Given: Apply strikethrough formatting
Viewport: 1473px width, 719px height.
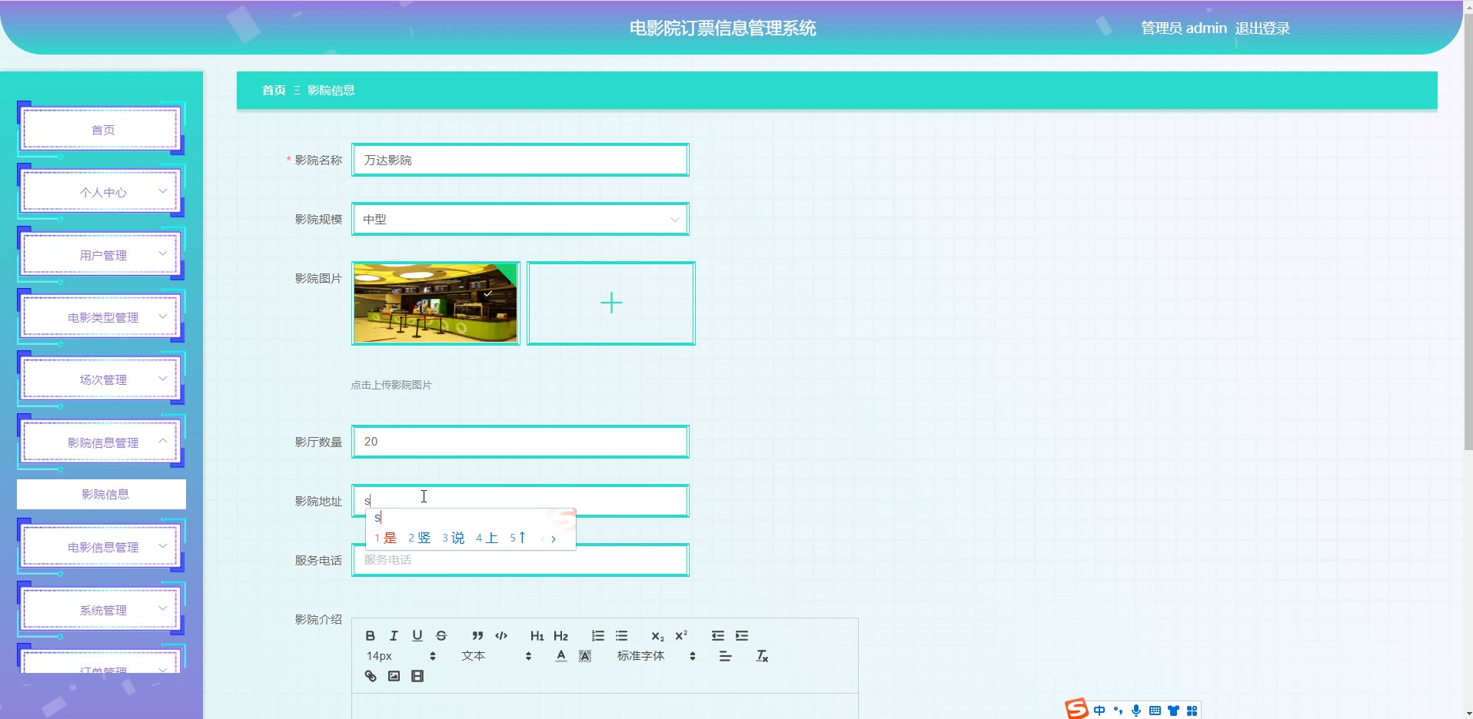Looking at the screenshot, I should tap(441, 636).
